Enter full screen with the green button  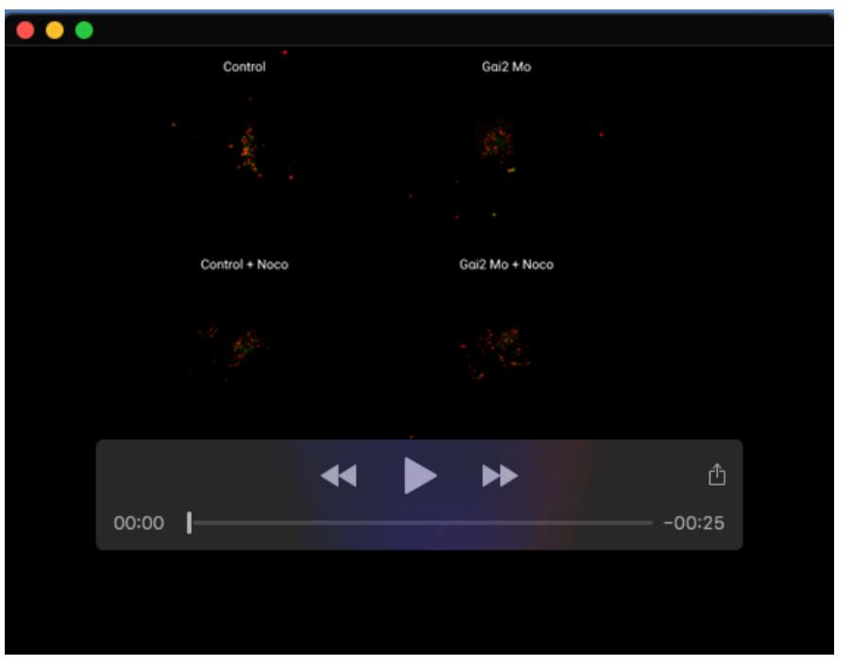[84, 29]
